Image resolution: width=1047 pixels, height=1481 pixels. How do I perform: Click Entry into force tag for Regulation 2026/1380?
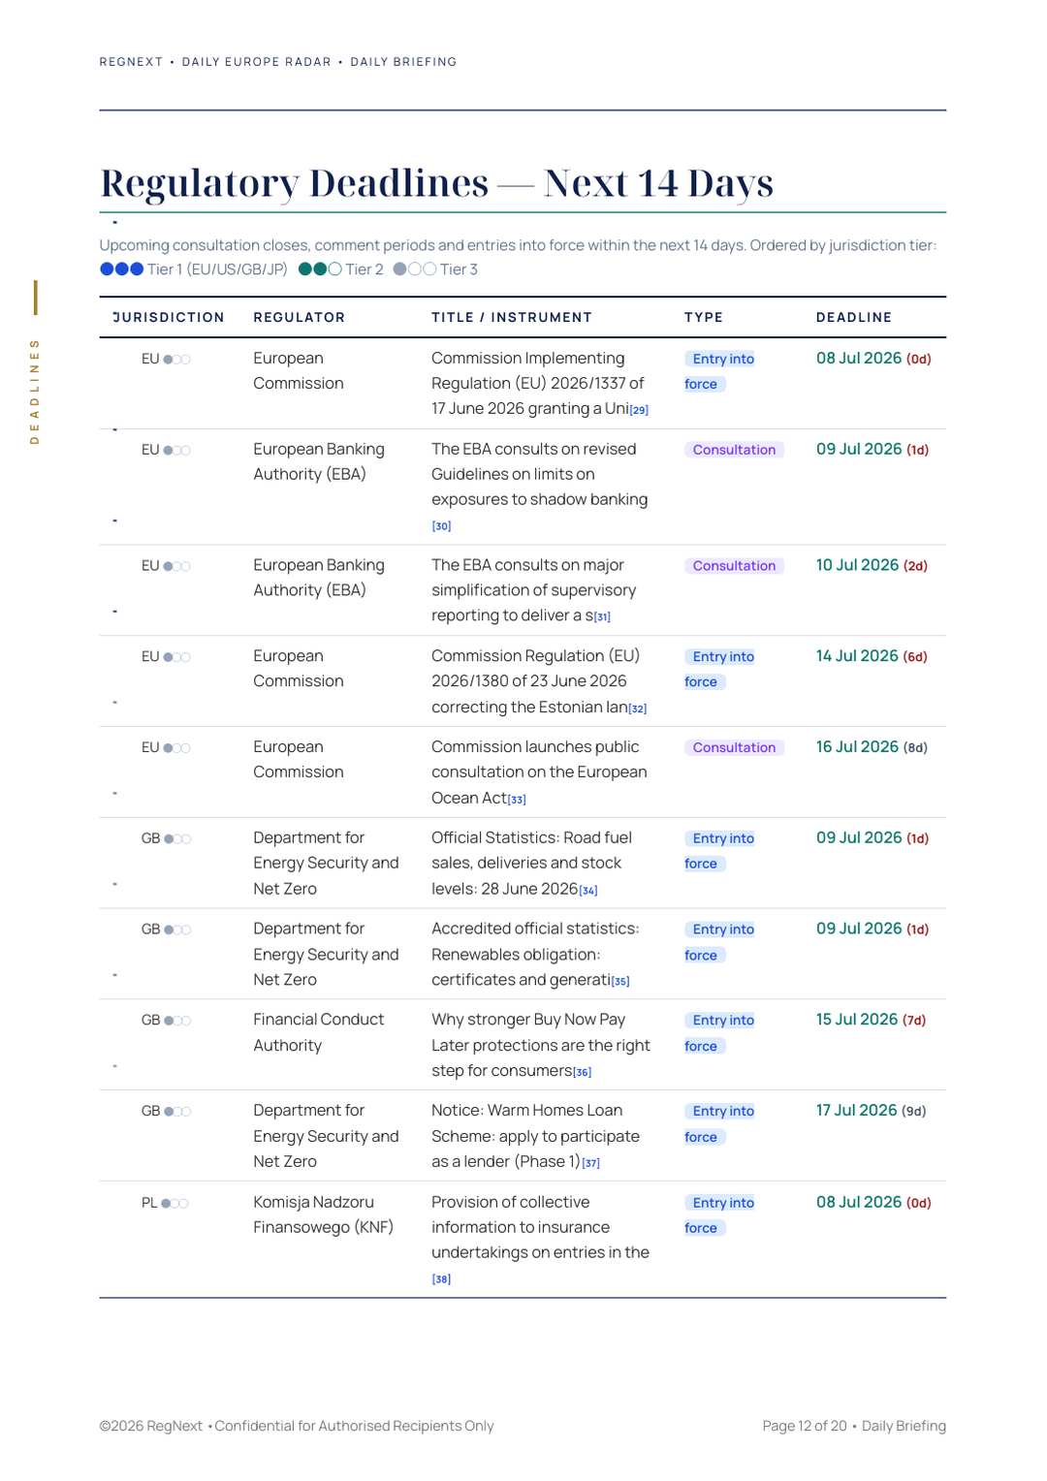(x=719, y=669)
